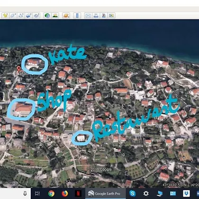Save the current image

104,16
